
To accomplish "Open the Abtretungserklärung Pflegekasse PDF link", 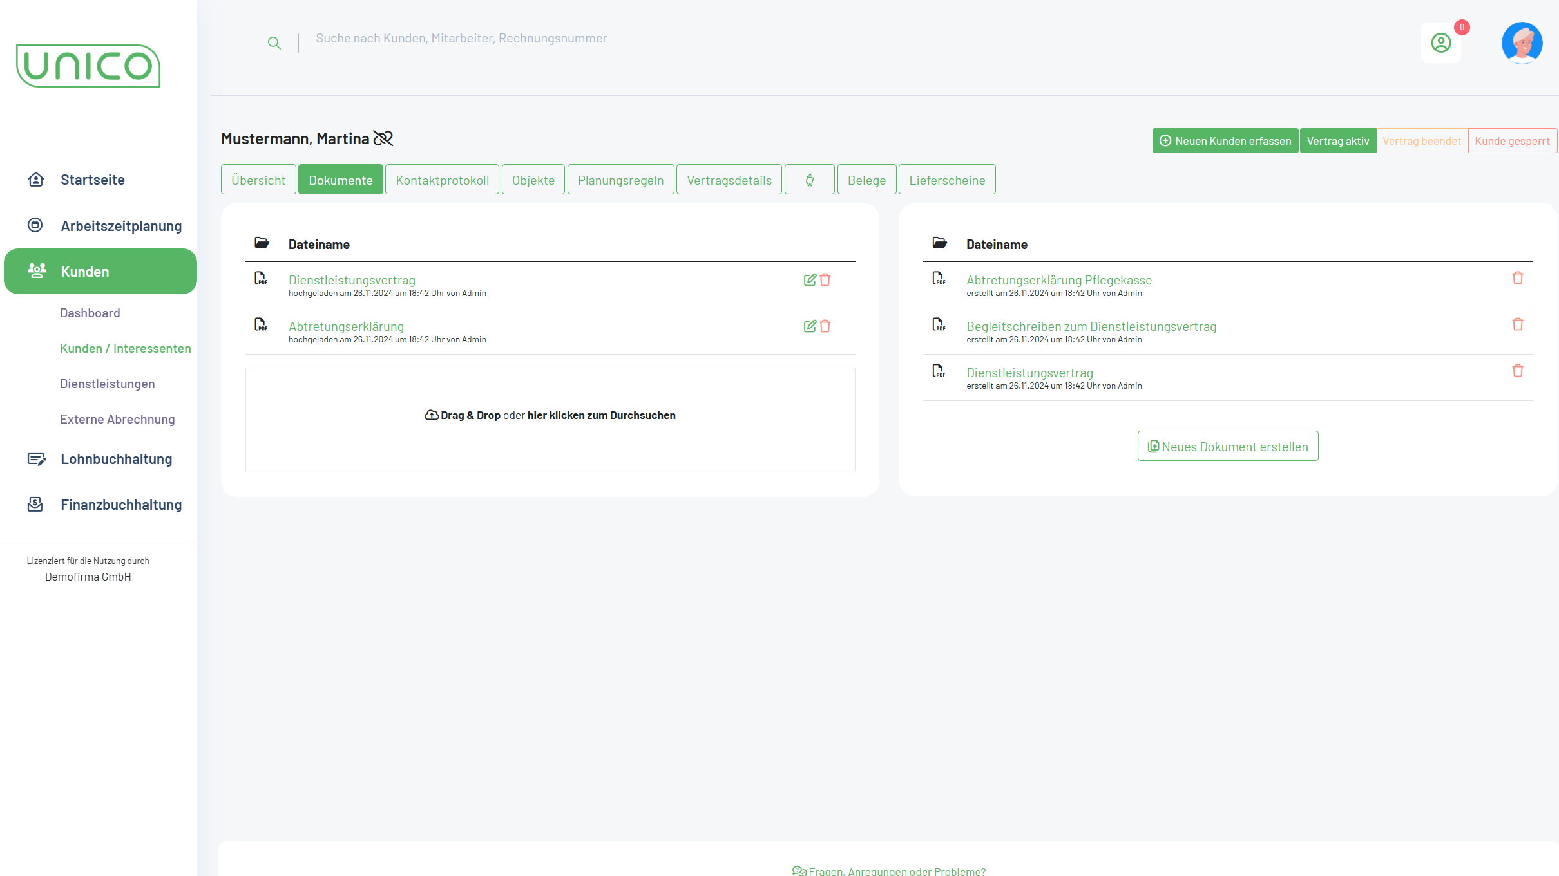I will [x=1058, y=280].
